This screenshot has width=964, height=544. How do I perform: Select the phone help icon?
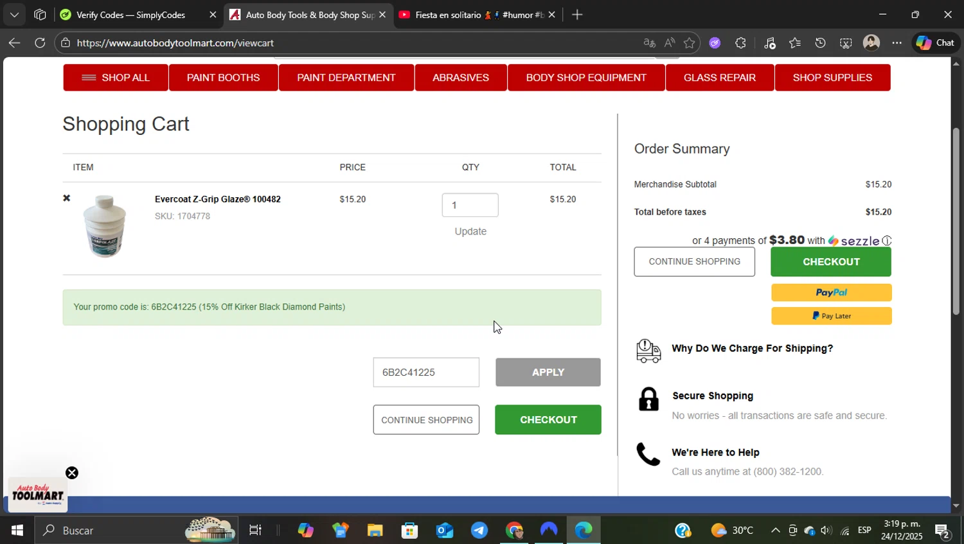tap(648, 454)
